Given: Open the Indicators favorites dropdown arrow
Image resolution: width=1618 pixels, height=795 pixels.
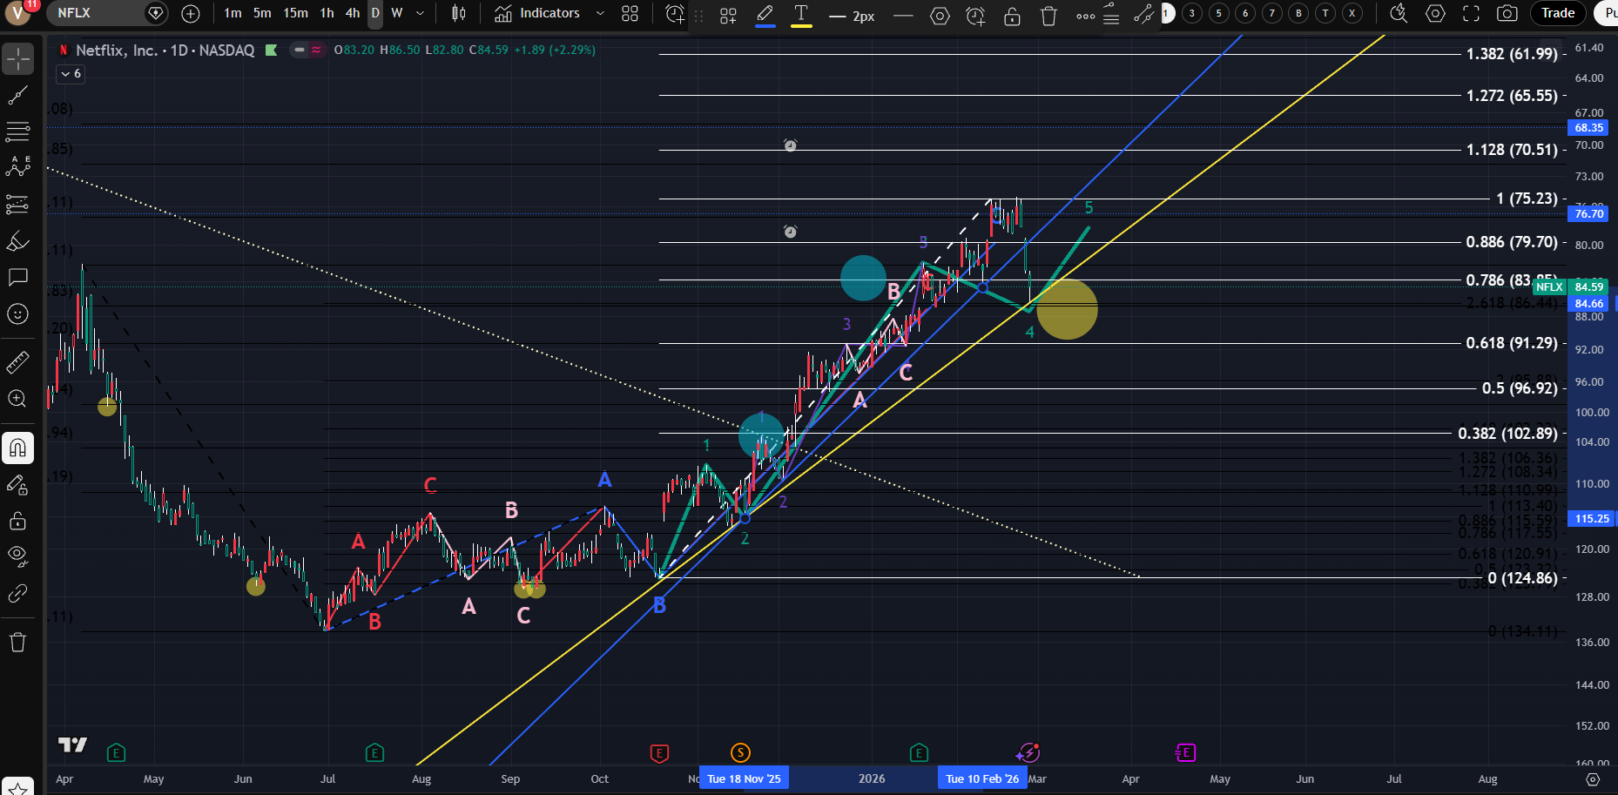Looking at the screenshot, I should pos(600,14).
